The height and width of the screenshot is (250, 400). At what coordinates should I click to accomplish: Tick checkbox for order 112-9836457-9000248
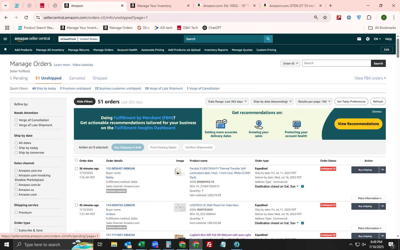[76, 168]
